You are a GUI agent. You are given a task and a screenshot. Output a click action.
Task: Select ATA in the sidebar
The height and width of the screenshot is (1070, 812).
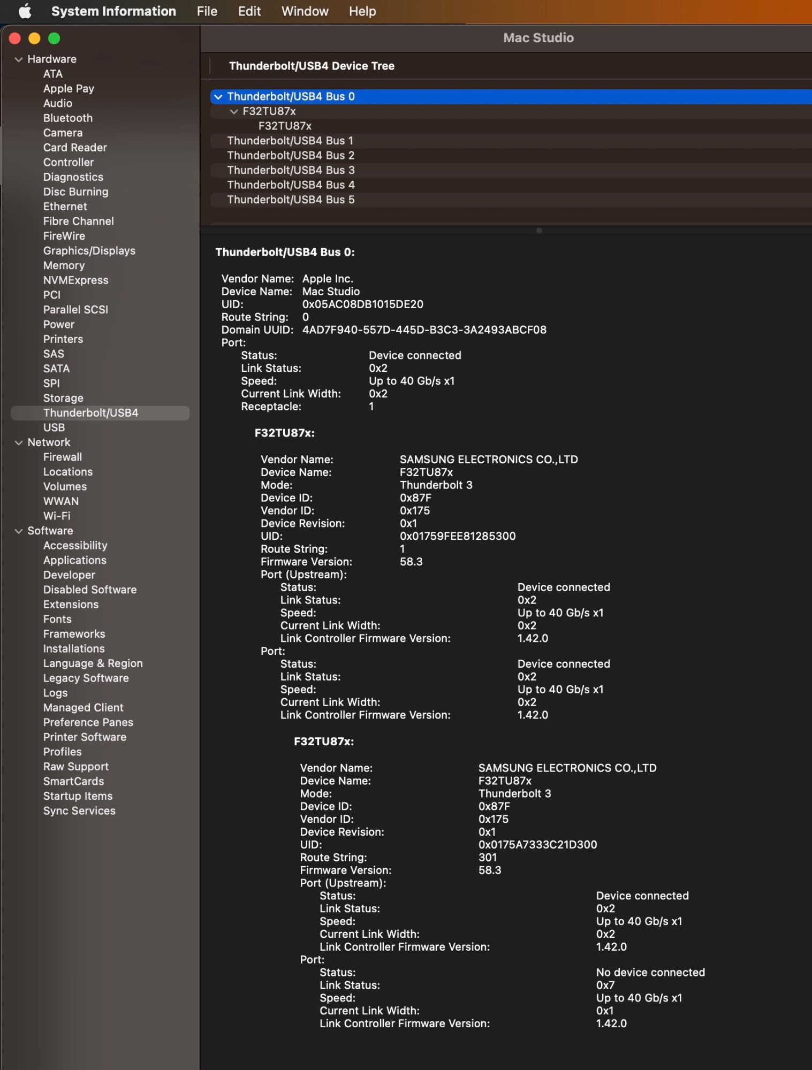53,74
